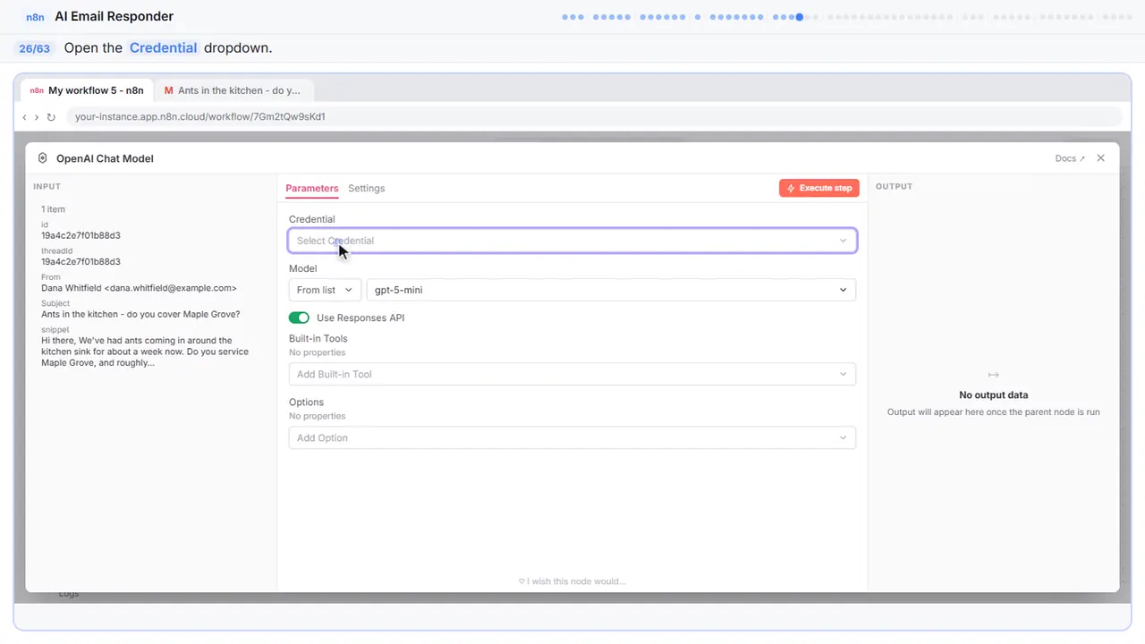Click the OpenAI node icon in the modal header
The width and height of the screenshot is (1145, 644).
coord(42,158)
